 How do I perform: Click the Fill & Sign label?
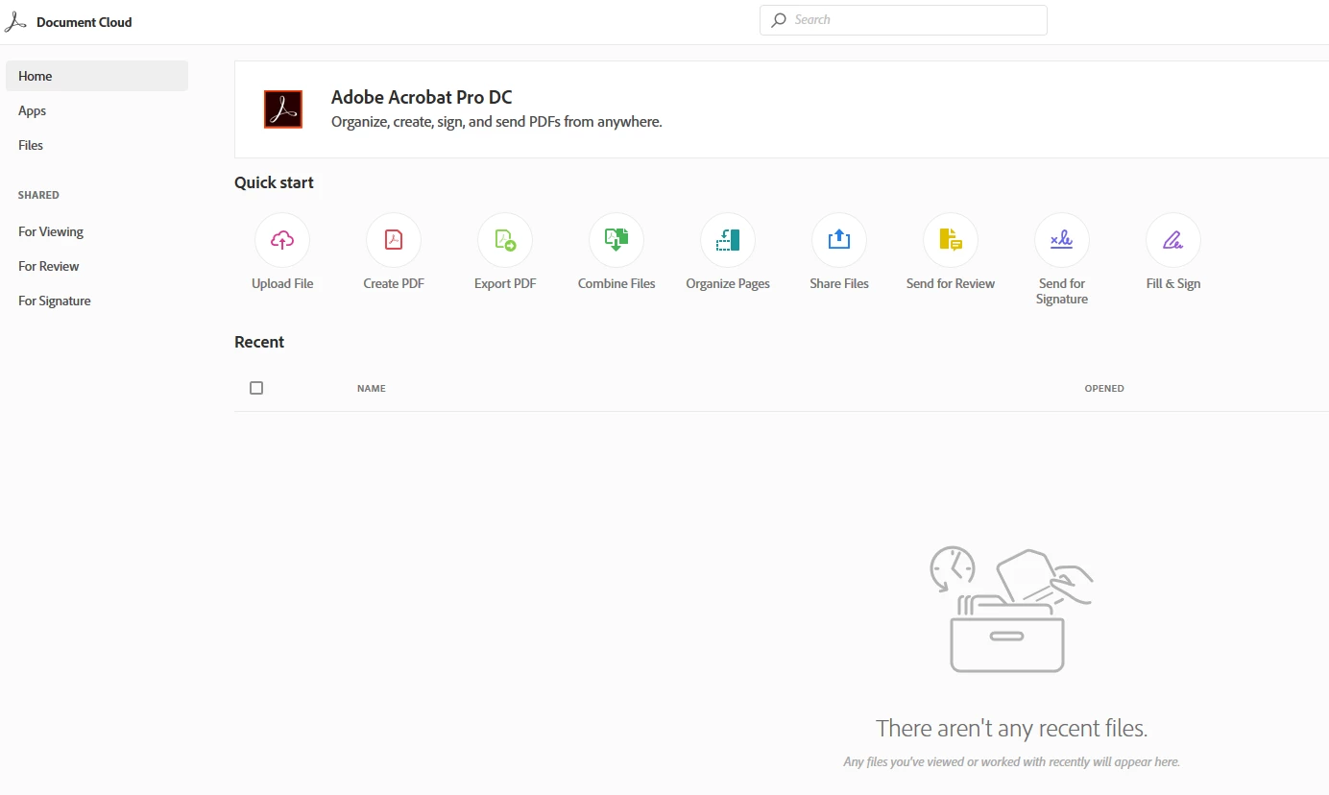(1173, 284)
